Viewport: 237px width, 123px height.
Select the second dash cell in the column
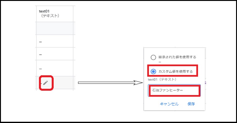[41, 54]
